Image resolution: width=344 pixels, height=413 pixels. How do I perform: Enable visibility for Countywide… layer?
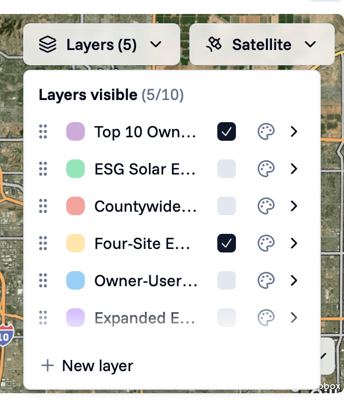(x=227, y=206)
